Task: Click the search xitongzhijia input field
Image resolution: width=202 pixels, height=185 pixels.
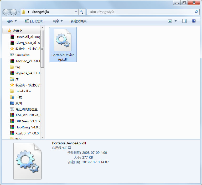Action: (x=141, y=12)
